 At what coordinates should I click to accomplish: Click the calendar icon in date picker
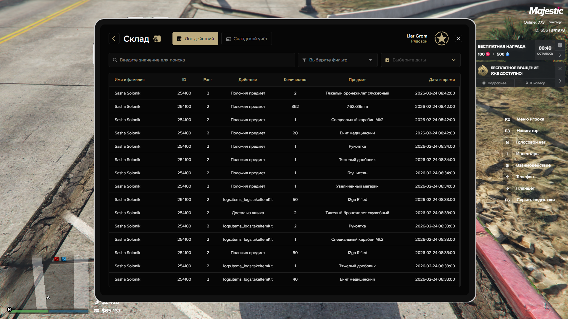(387, 60)
